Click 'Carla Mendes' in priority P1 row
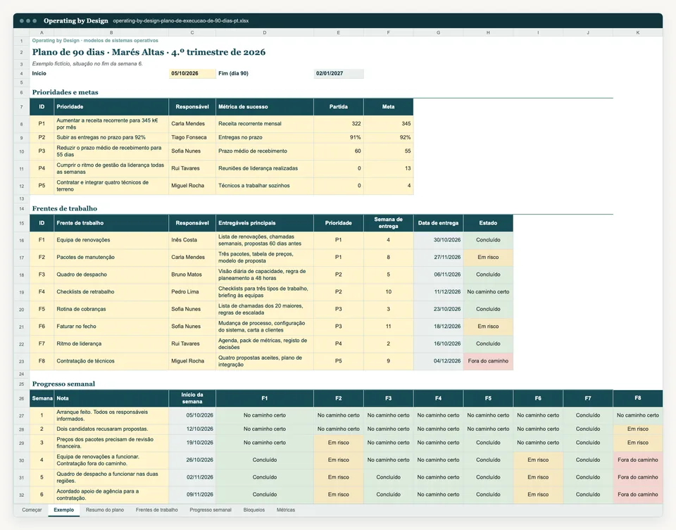This screenshot has width=676, height=530. pyautogui.click(x=192, y=124)
